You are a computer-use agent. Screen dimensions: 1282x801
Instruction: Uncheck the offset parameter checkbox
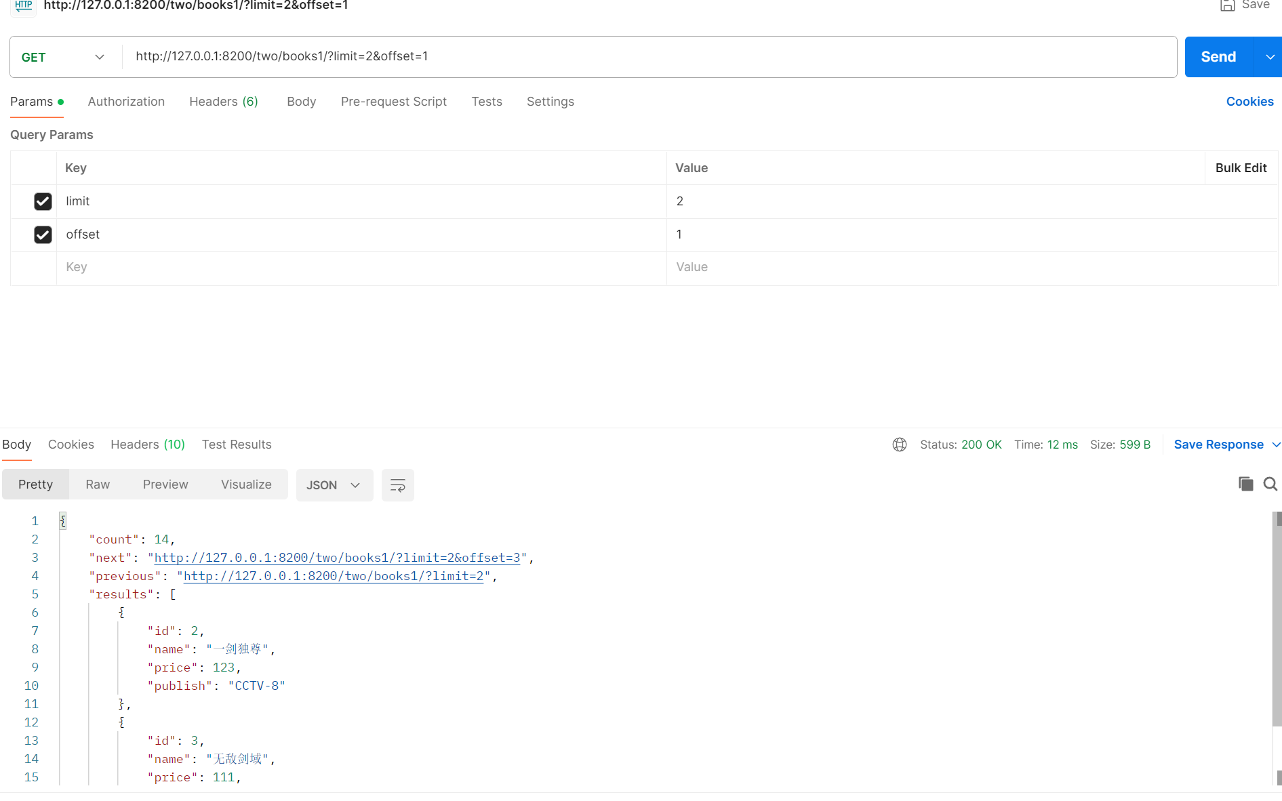tap(43, 234)
